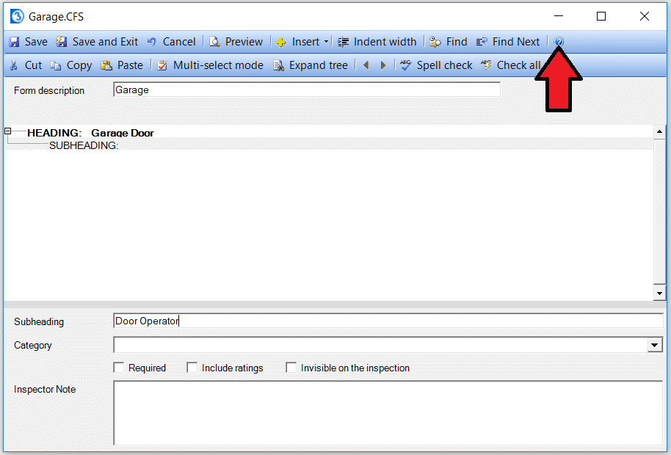Viewport: 671px width, 455px height.
Task: Click the Cut scissors icon
Action: tap(14, 65)
